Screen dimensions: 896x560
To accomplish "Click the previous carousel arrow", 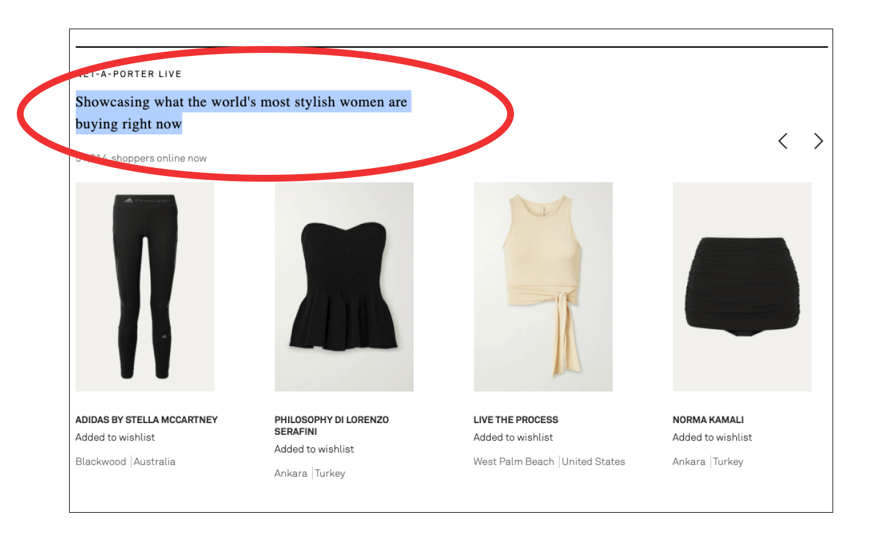I will 783,141.
